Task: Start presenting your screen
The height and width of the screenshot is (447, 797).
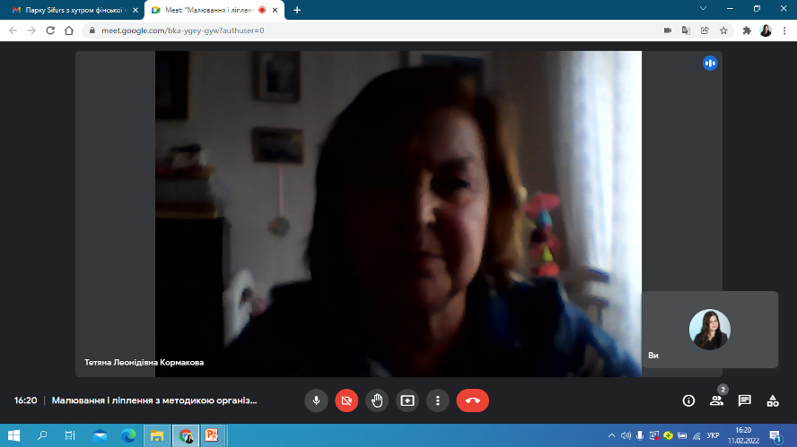Action: [407, 400]
